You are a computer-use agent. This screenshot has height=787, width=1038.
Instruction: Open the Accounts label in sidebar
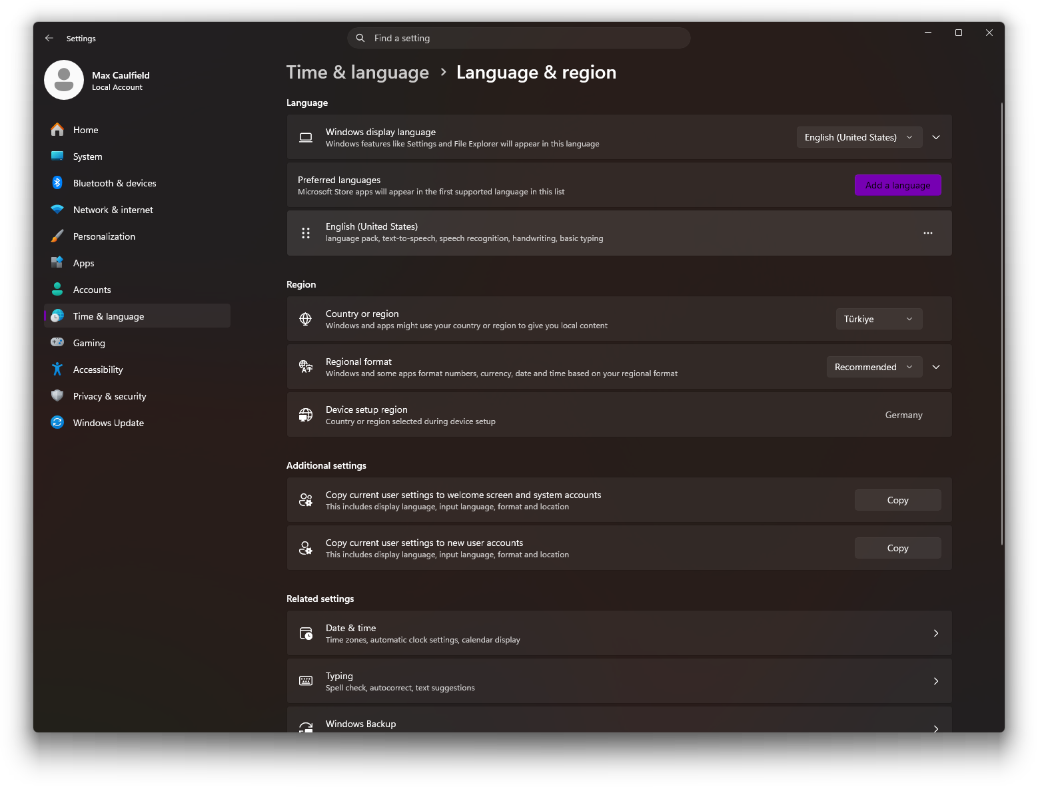click(92, 290)
